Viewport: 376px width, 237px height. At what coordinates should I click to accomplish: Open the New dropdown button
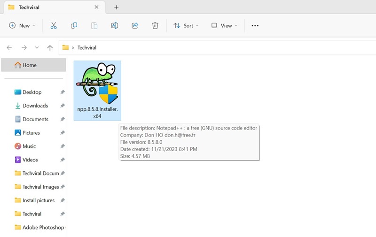[x=22, y=26]
